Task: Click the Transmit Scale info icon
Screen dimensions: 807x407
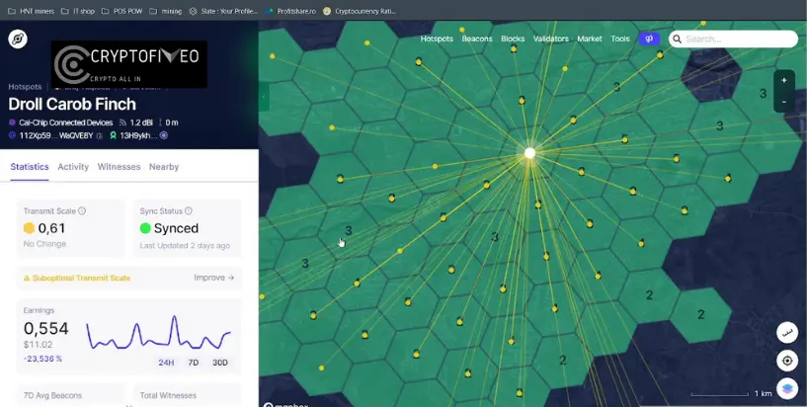Action: [x=82, y=211]
